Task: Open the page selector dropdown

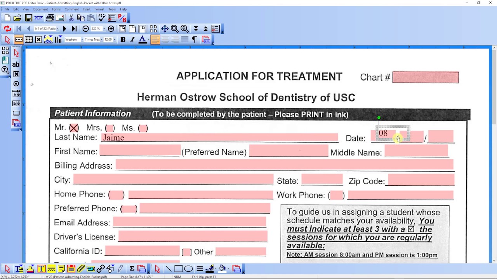Action: [x=58, y=29]
